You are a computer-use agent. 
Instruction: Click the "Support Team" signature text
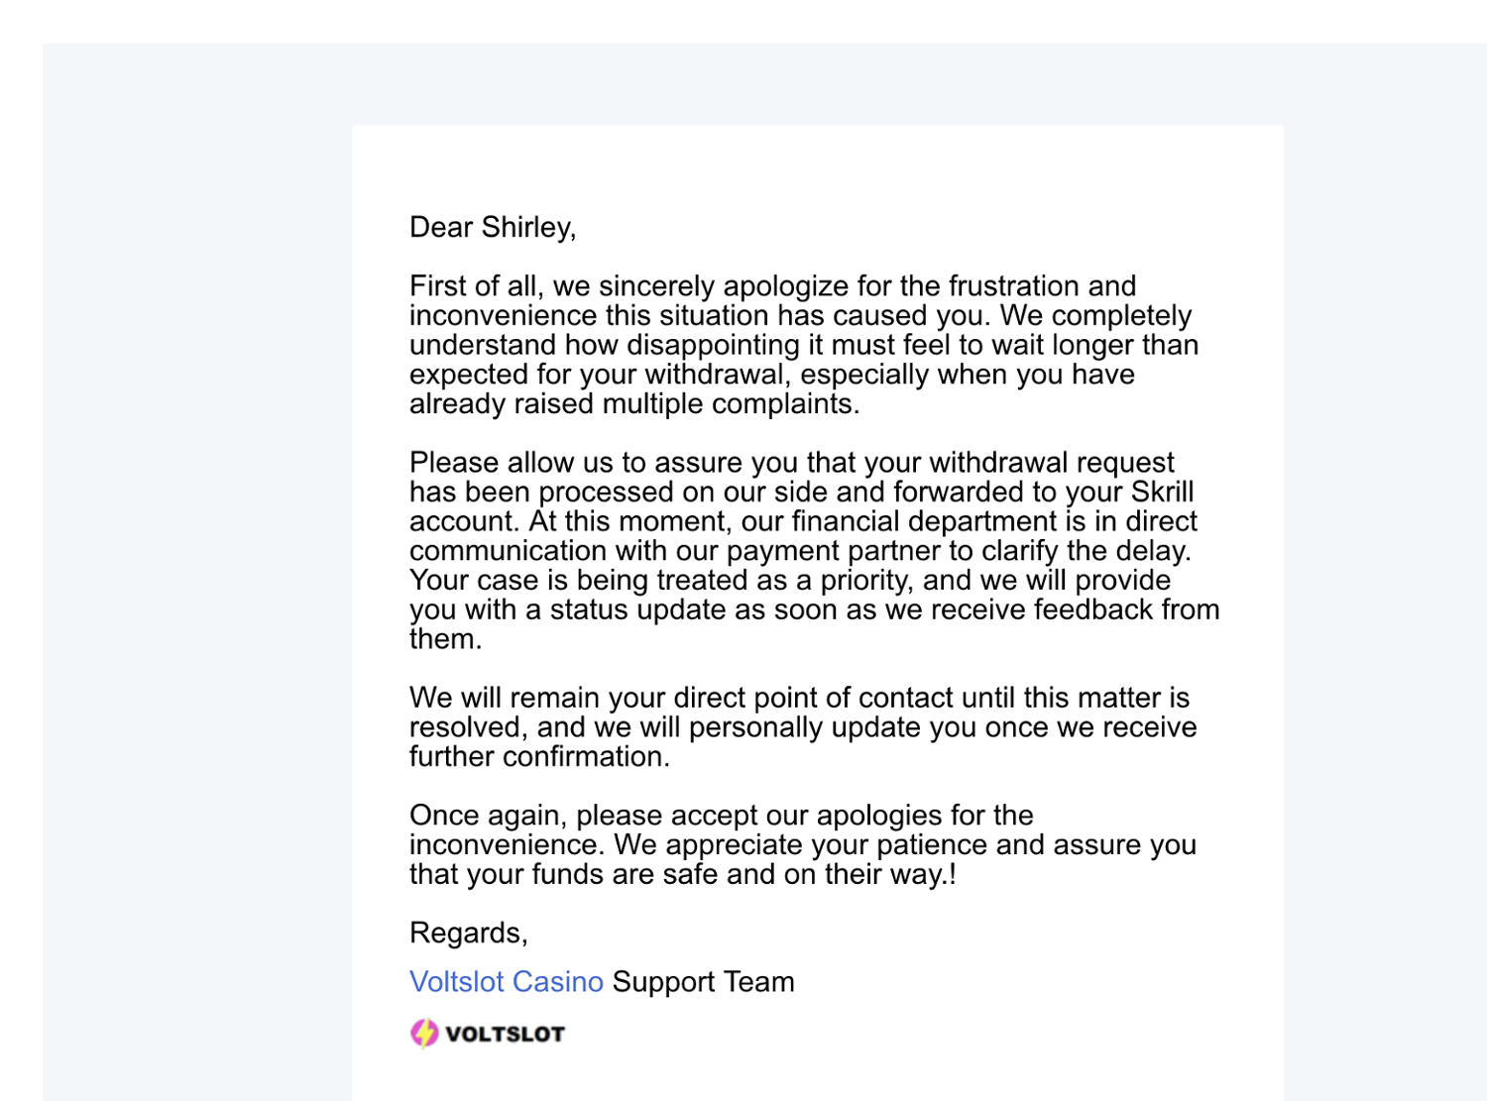[x=703, y=982]
